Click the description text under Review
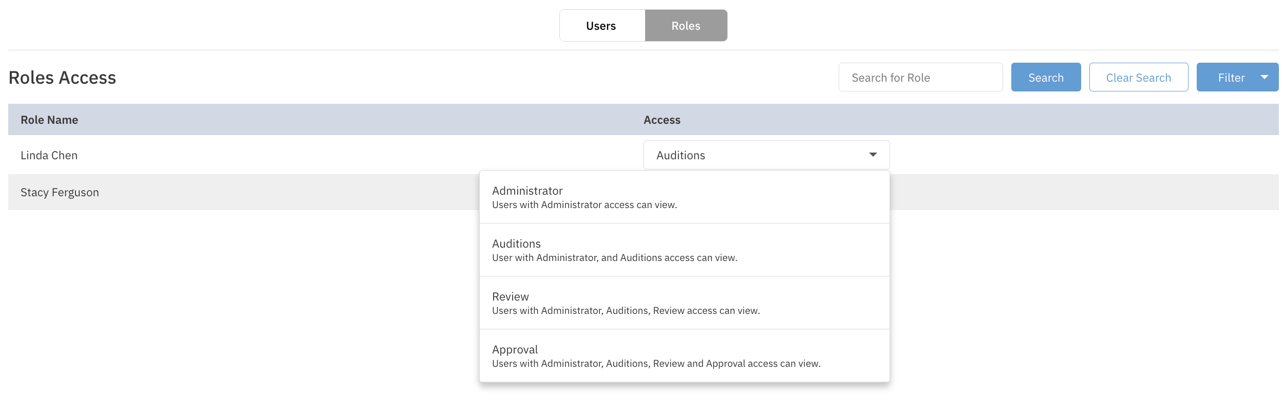 [x=626, y=311]
